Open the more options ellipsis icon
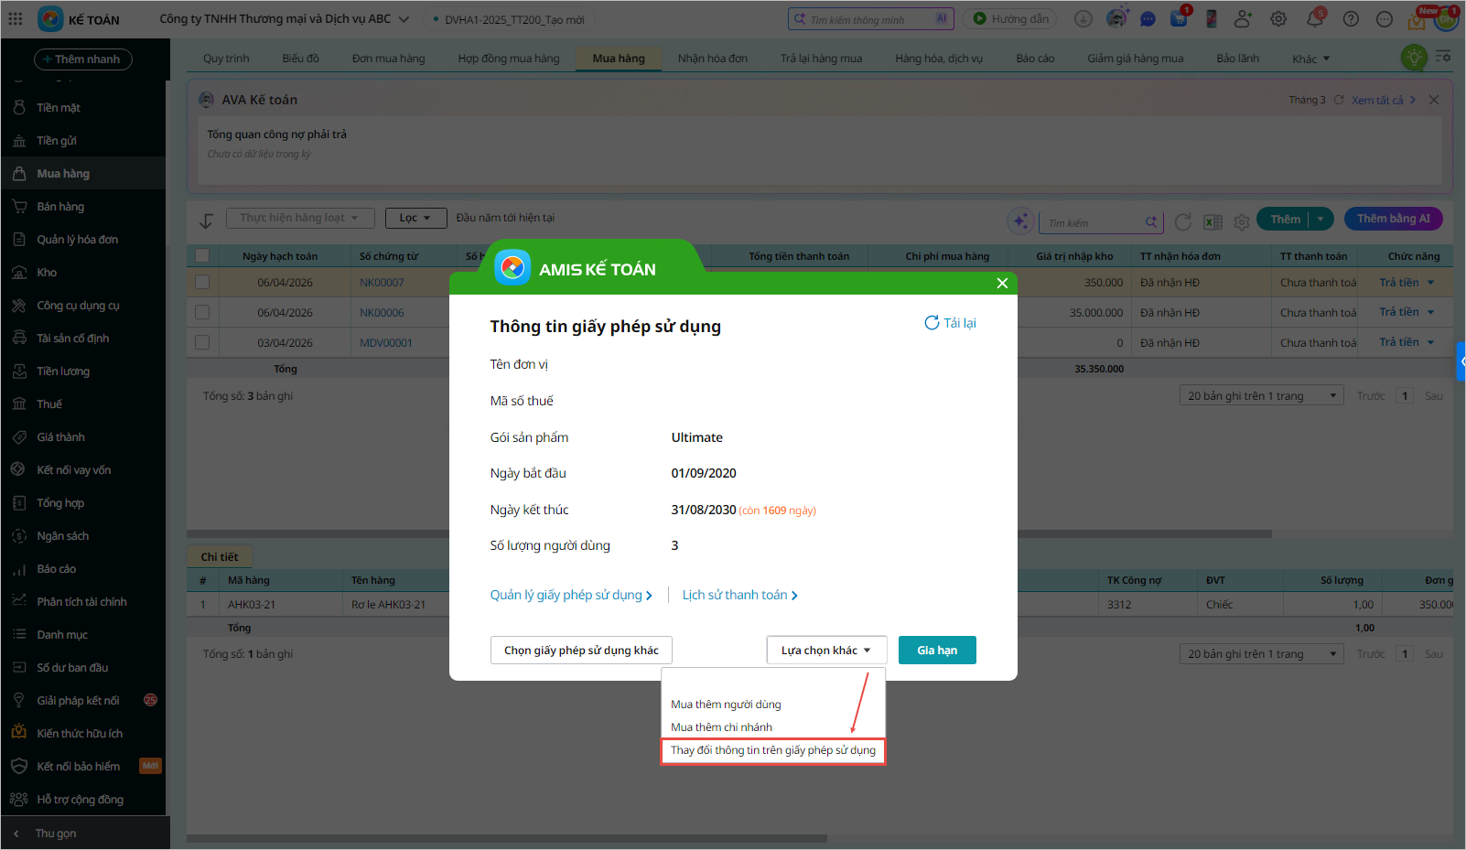The image size is (1466, 850). pos(1385,19)
